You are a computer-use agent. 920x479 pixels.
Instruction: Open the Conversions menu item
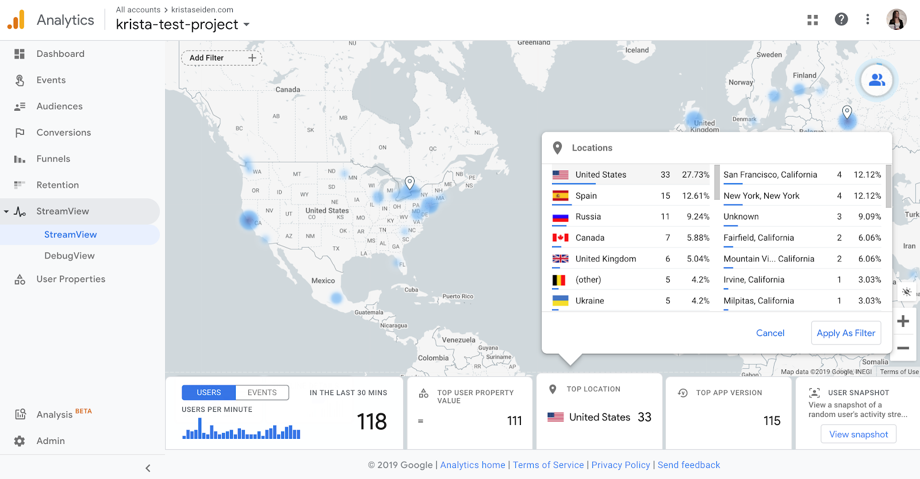click(64, 133)
